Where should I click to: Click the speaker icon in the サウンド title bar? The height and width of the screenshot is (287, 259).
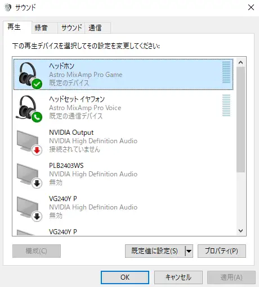click(8, 7)
